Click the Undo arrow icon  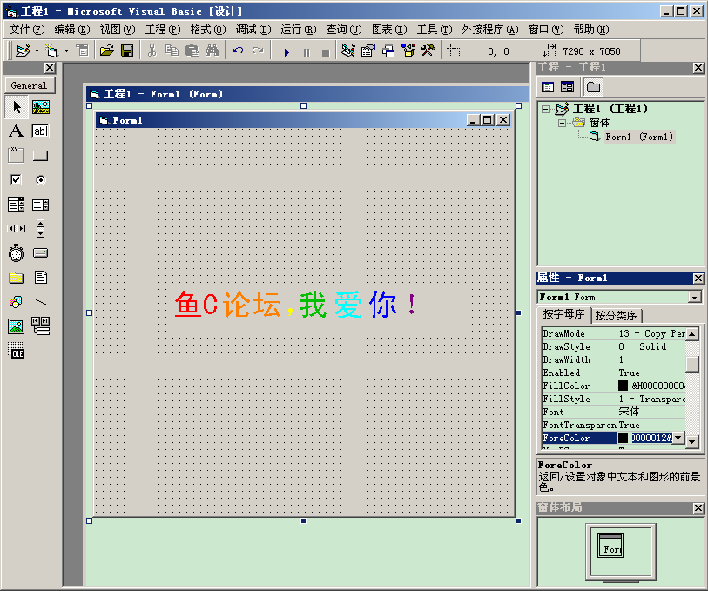(238, 50)
